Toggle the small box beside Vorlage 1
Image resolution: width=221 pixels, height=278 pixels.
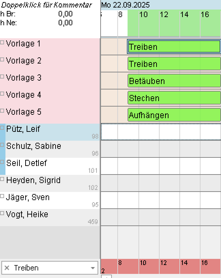[2, 42]
